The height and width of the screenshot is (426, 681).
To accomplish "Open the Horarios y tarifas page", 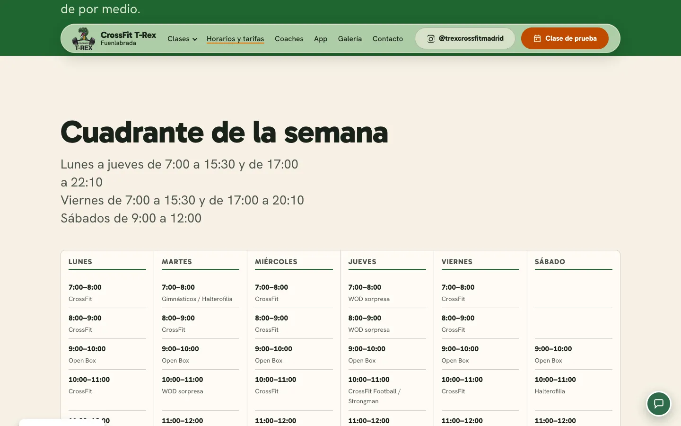I will coord(235,39).
